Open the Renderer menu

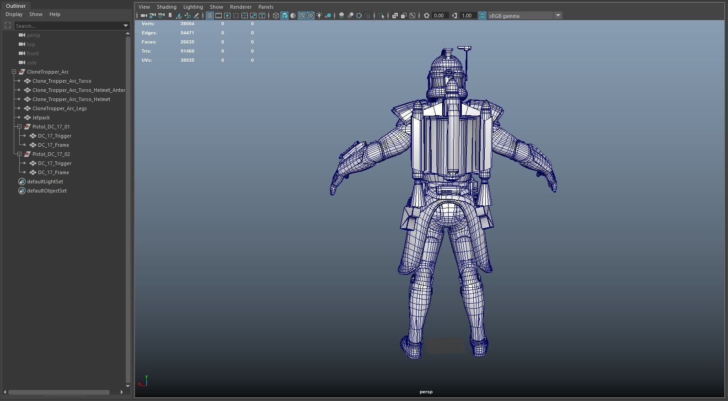(x=241, y=7)
